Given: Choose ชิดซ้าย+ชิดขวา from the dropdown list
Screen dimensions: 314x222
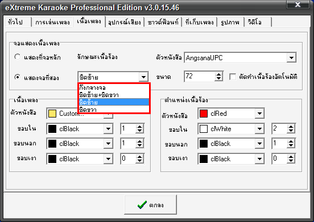Looking at the screenshot, I should pyautogui.click(x=114, y=95).
